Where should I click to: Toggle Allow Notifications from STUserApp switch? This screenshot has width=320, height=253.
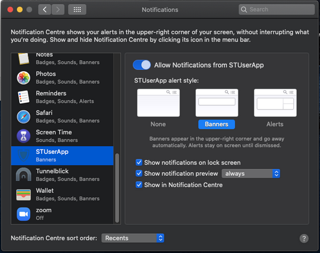coord(142,65)
